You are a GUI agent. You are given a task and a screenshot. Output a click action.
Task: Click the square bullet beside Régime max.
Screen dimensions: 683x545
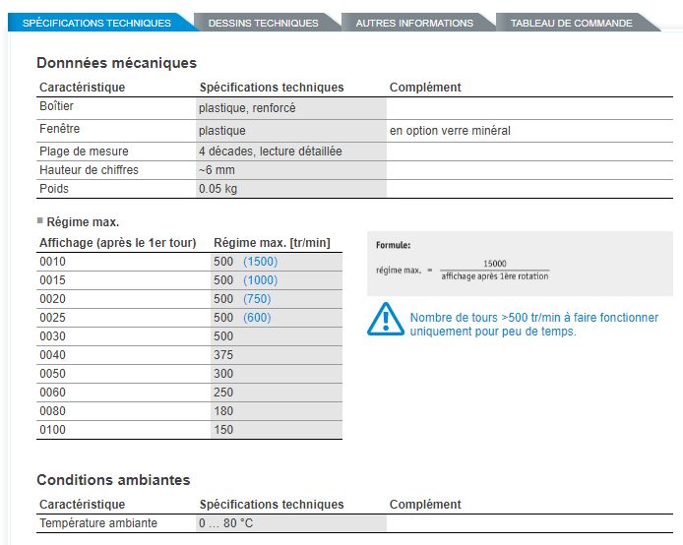(x=40, y=221)
